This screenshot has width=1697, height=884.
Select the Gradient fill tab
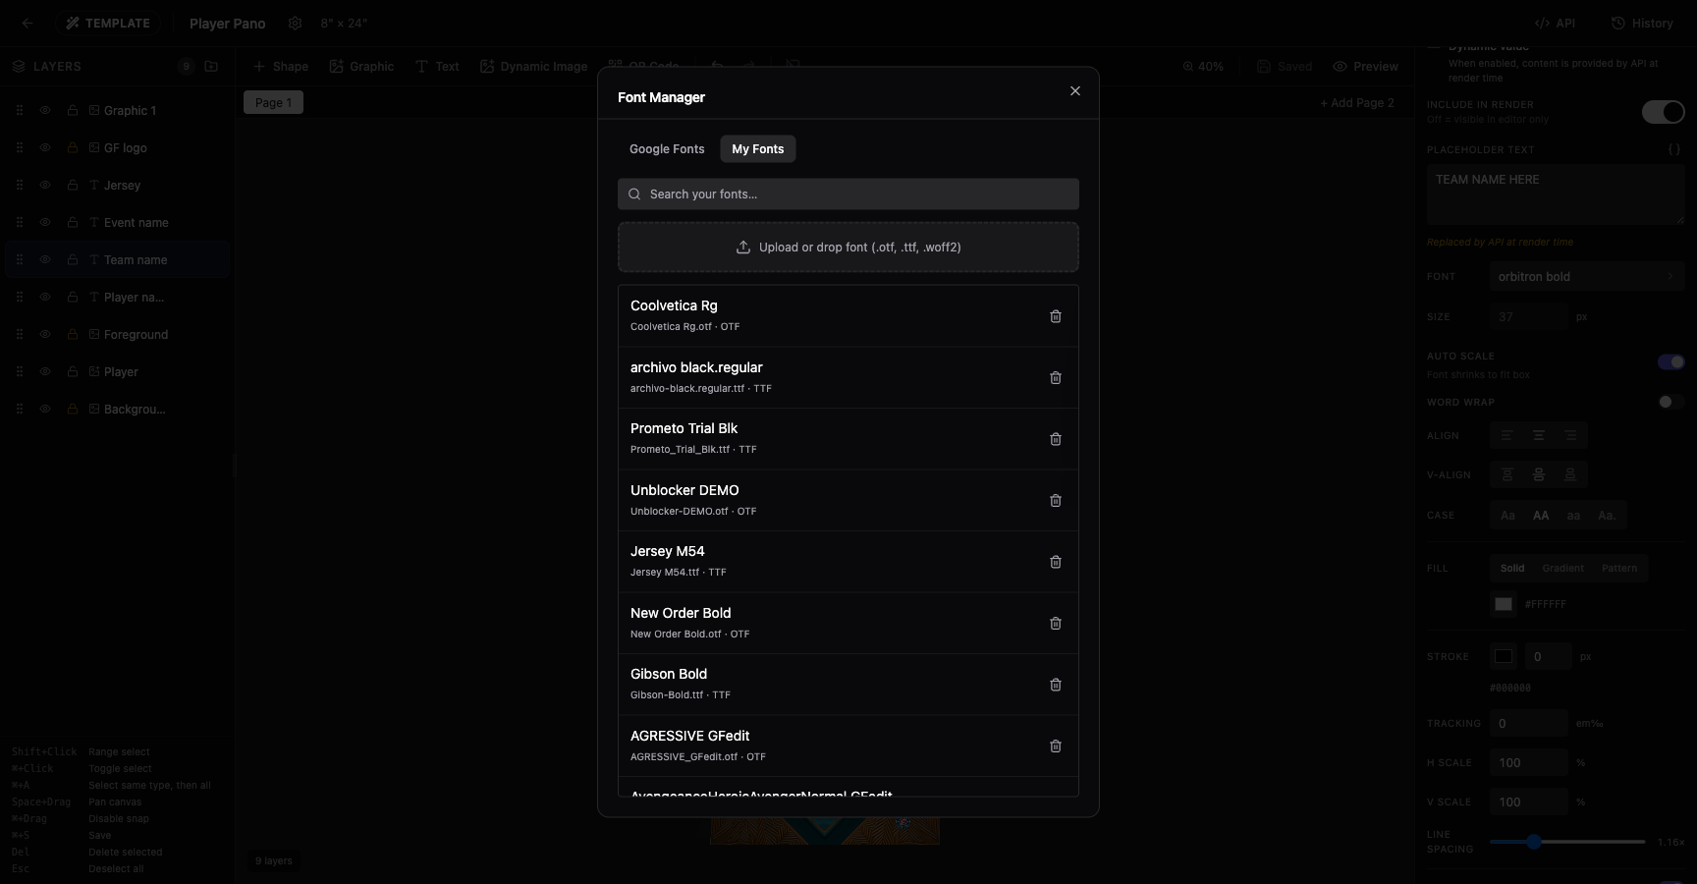pyautogui.click(x=1562, y=569)
